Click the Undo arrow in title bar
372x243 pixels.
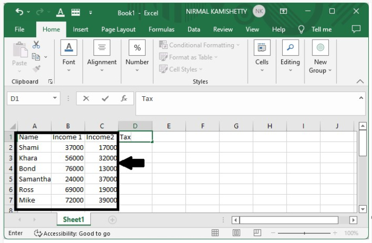tap(20, 12)
